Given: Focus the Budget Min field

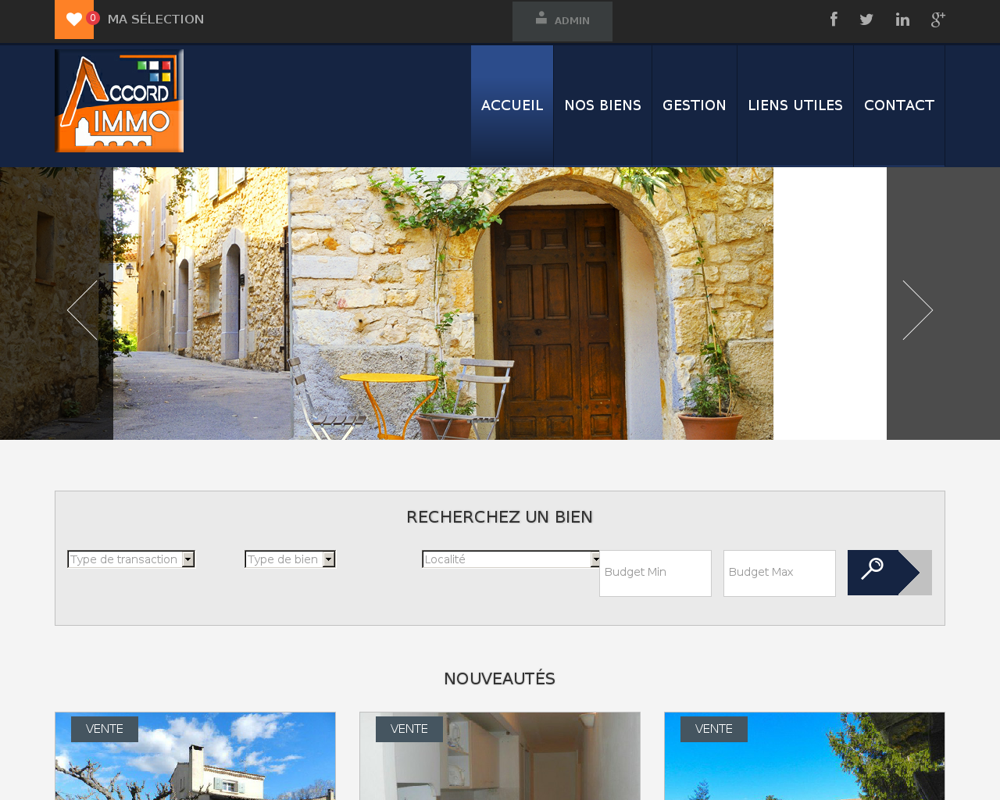Looking at the screenshot, I should (x=655, y=573).
